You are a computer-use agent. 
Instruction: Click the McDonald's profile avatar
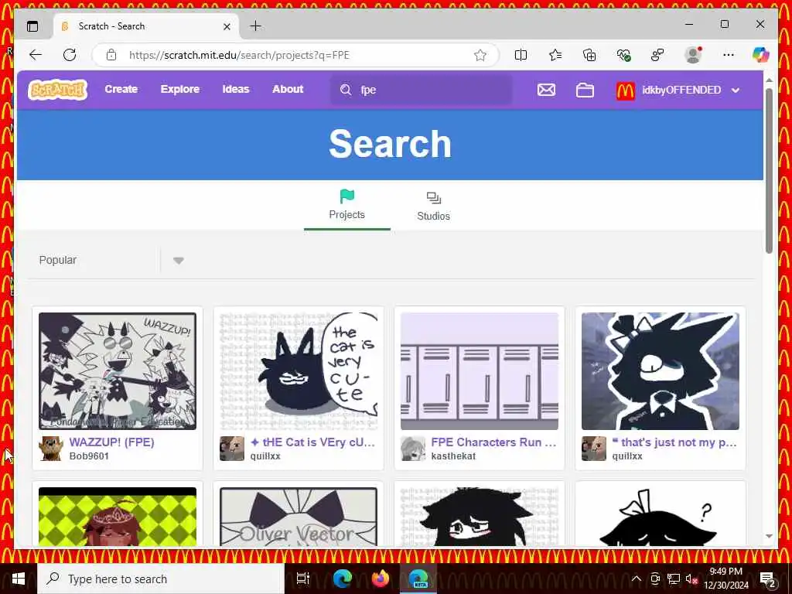625,90
